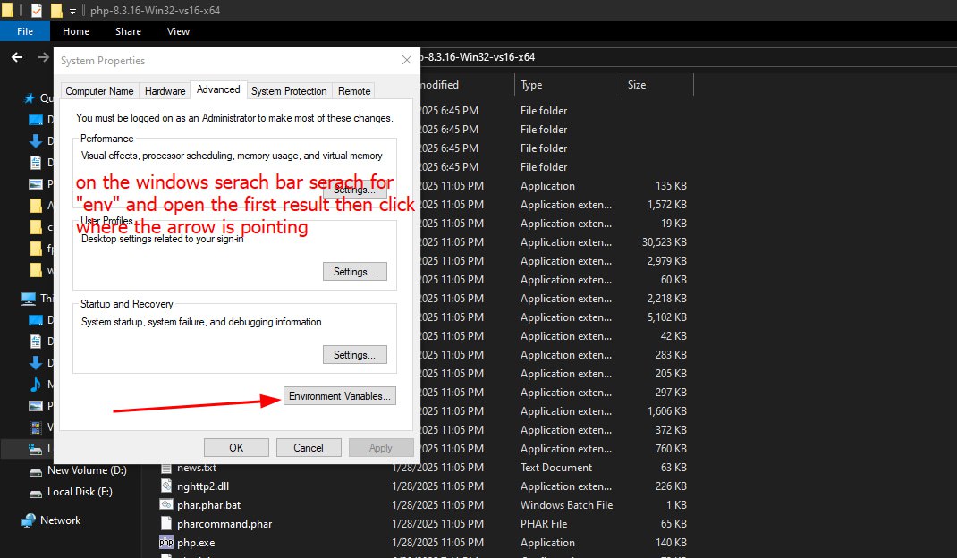Viewport: 957px width, 558px height.
Task: Click This PC computer icon in sidebar
Action: coord(28,298)
